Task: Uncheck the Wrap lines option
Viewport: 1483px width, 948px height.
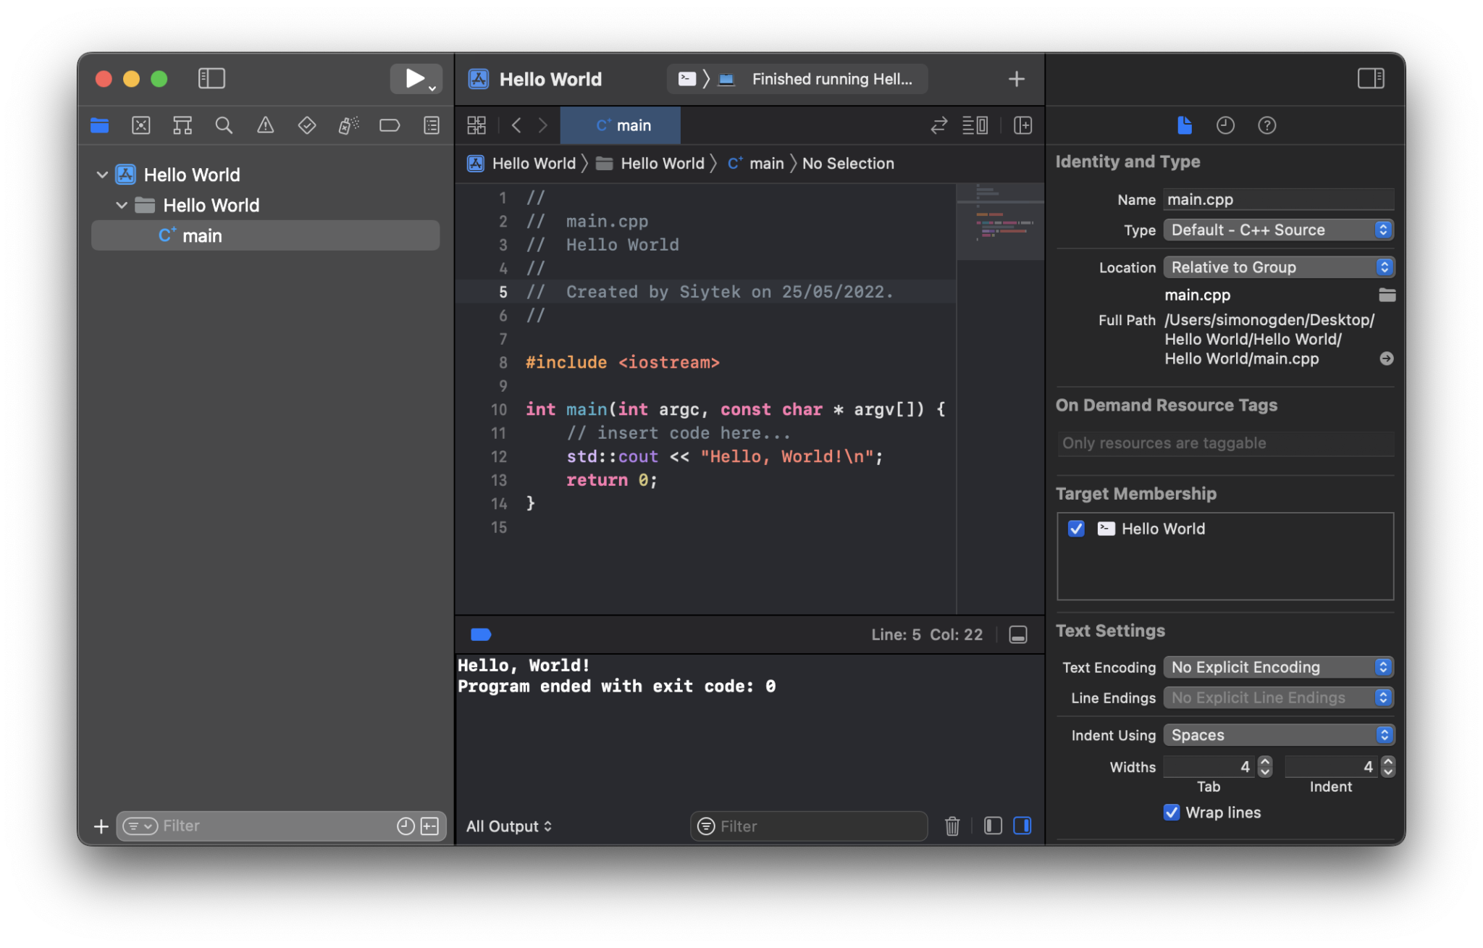Action: [x=1171, y=813]
